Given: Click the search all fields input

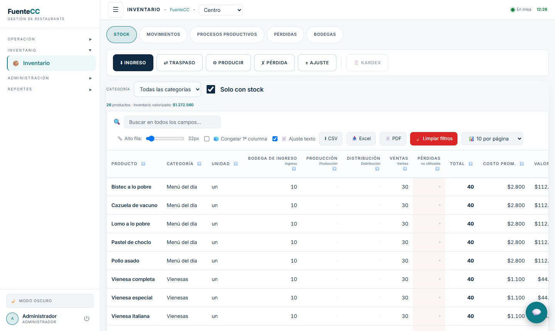Looking at the screenshot, I should (x=172, y=122).
